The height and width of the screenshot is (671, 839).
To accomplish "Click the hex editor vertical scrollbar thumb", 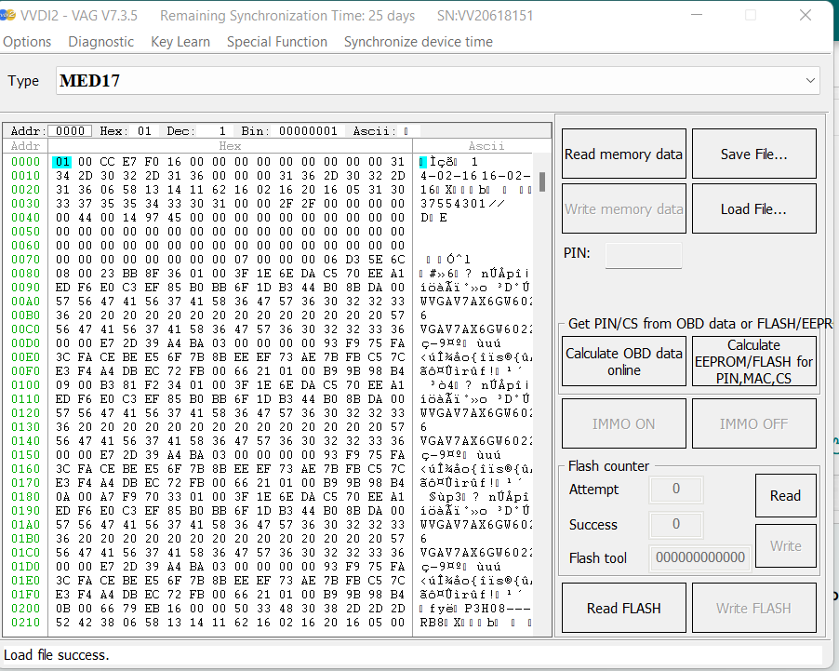I will pyautogui.click(x=542, y=181).
